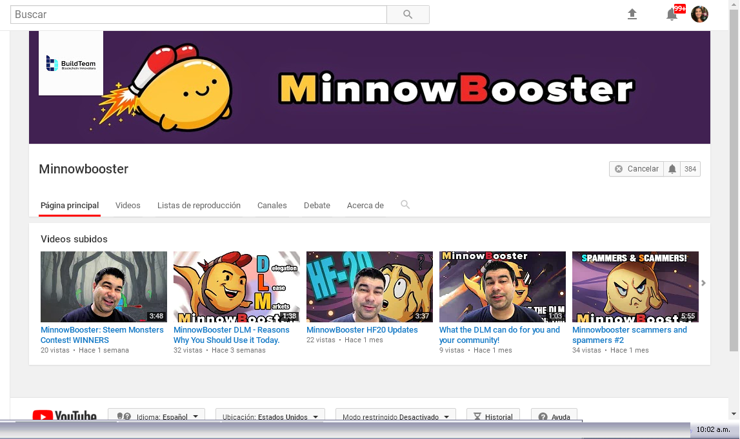Click in the Buscar search field
Screen dimensions: 740x439
pyautogui.click(x=199, y=15)
